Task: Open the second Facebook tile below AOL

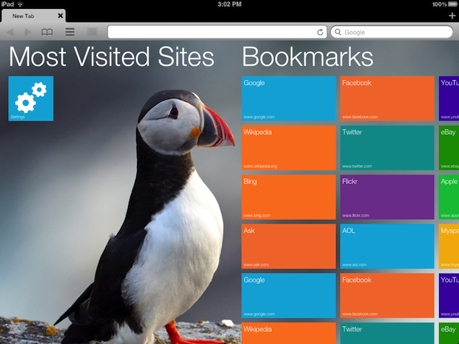Action: point(387,295)
